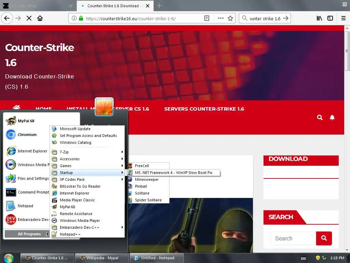Open Microsoft Update in programs menu
The height and width of the screenshot is (263, 350).
point(87,129)
